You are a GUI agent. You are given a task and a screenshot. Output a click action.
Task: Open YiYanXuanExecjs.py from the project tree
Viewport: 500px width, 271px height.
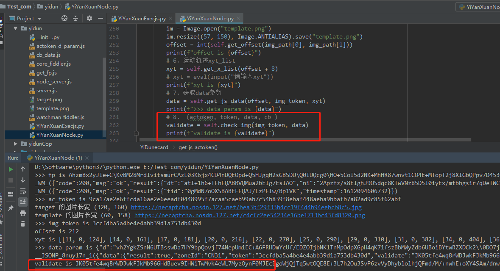[57, 127]
